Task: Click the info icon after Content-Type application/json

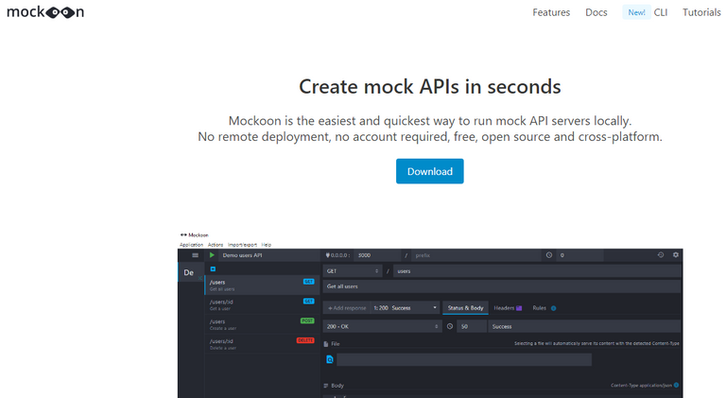Action: [676, 385]
